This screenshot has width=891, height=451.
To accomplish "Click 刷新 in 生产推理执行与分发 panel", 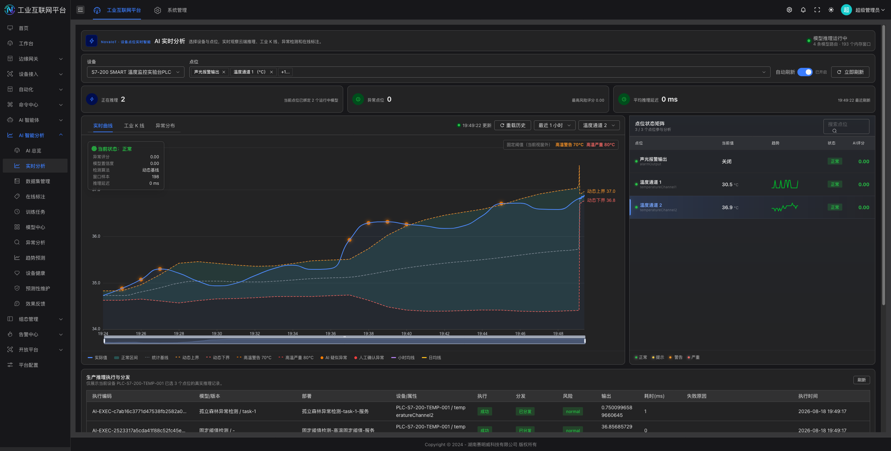I will (861, 380).
